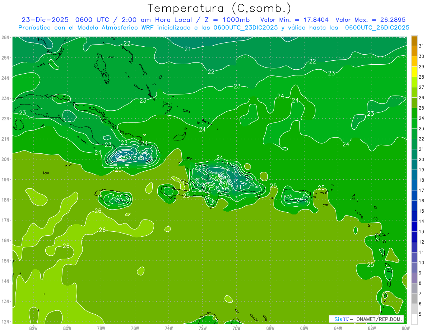Click the 62W longitude axis label
This screenshot has height=333, width=431.
(x=372, y=328)
